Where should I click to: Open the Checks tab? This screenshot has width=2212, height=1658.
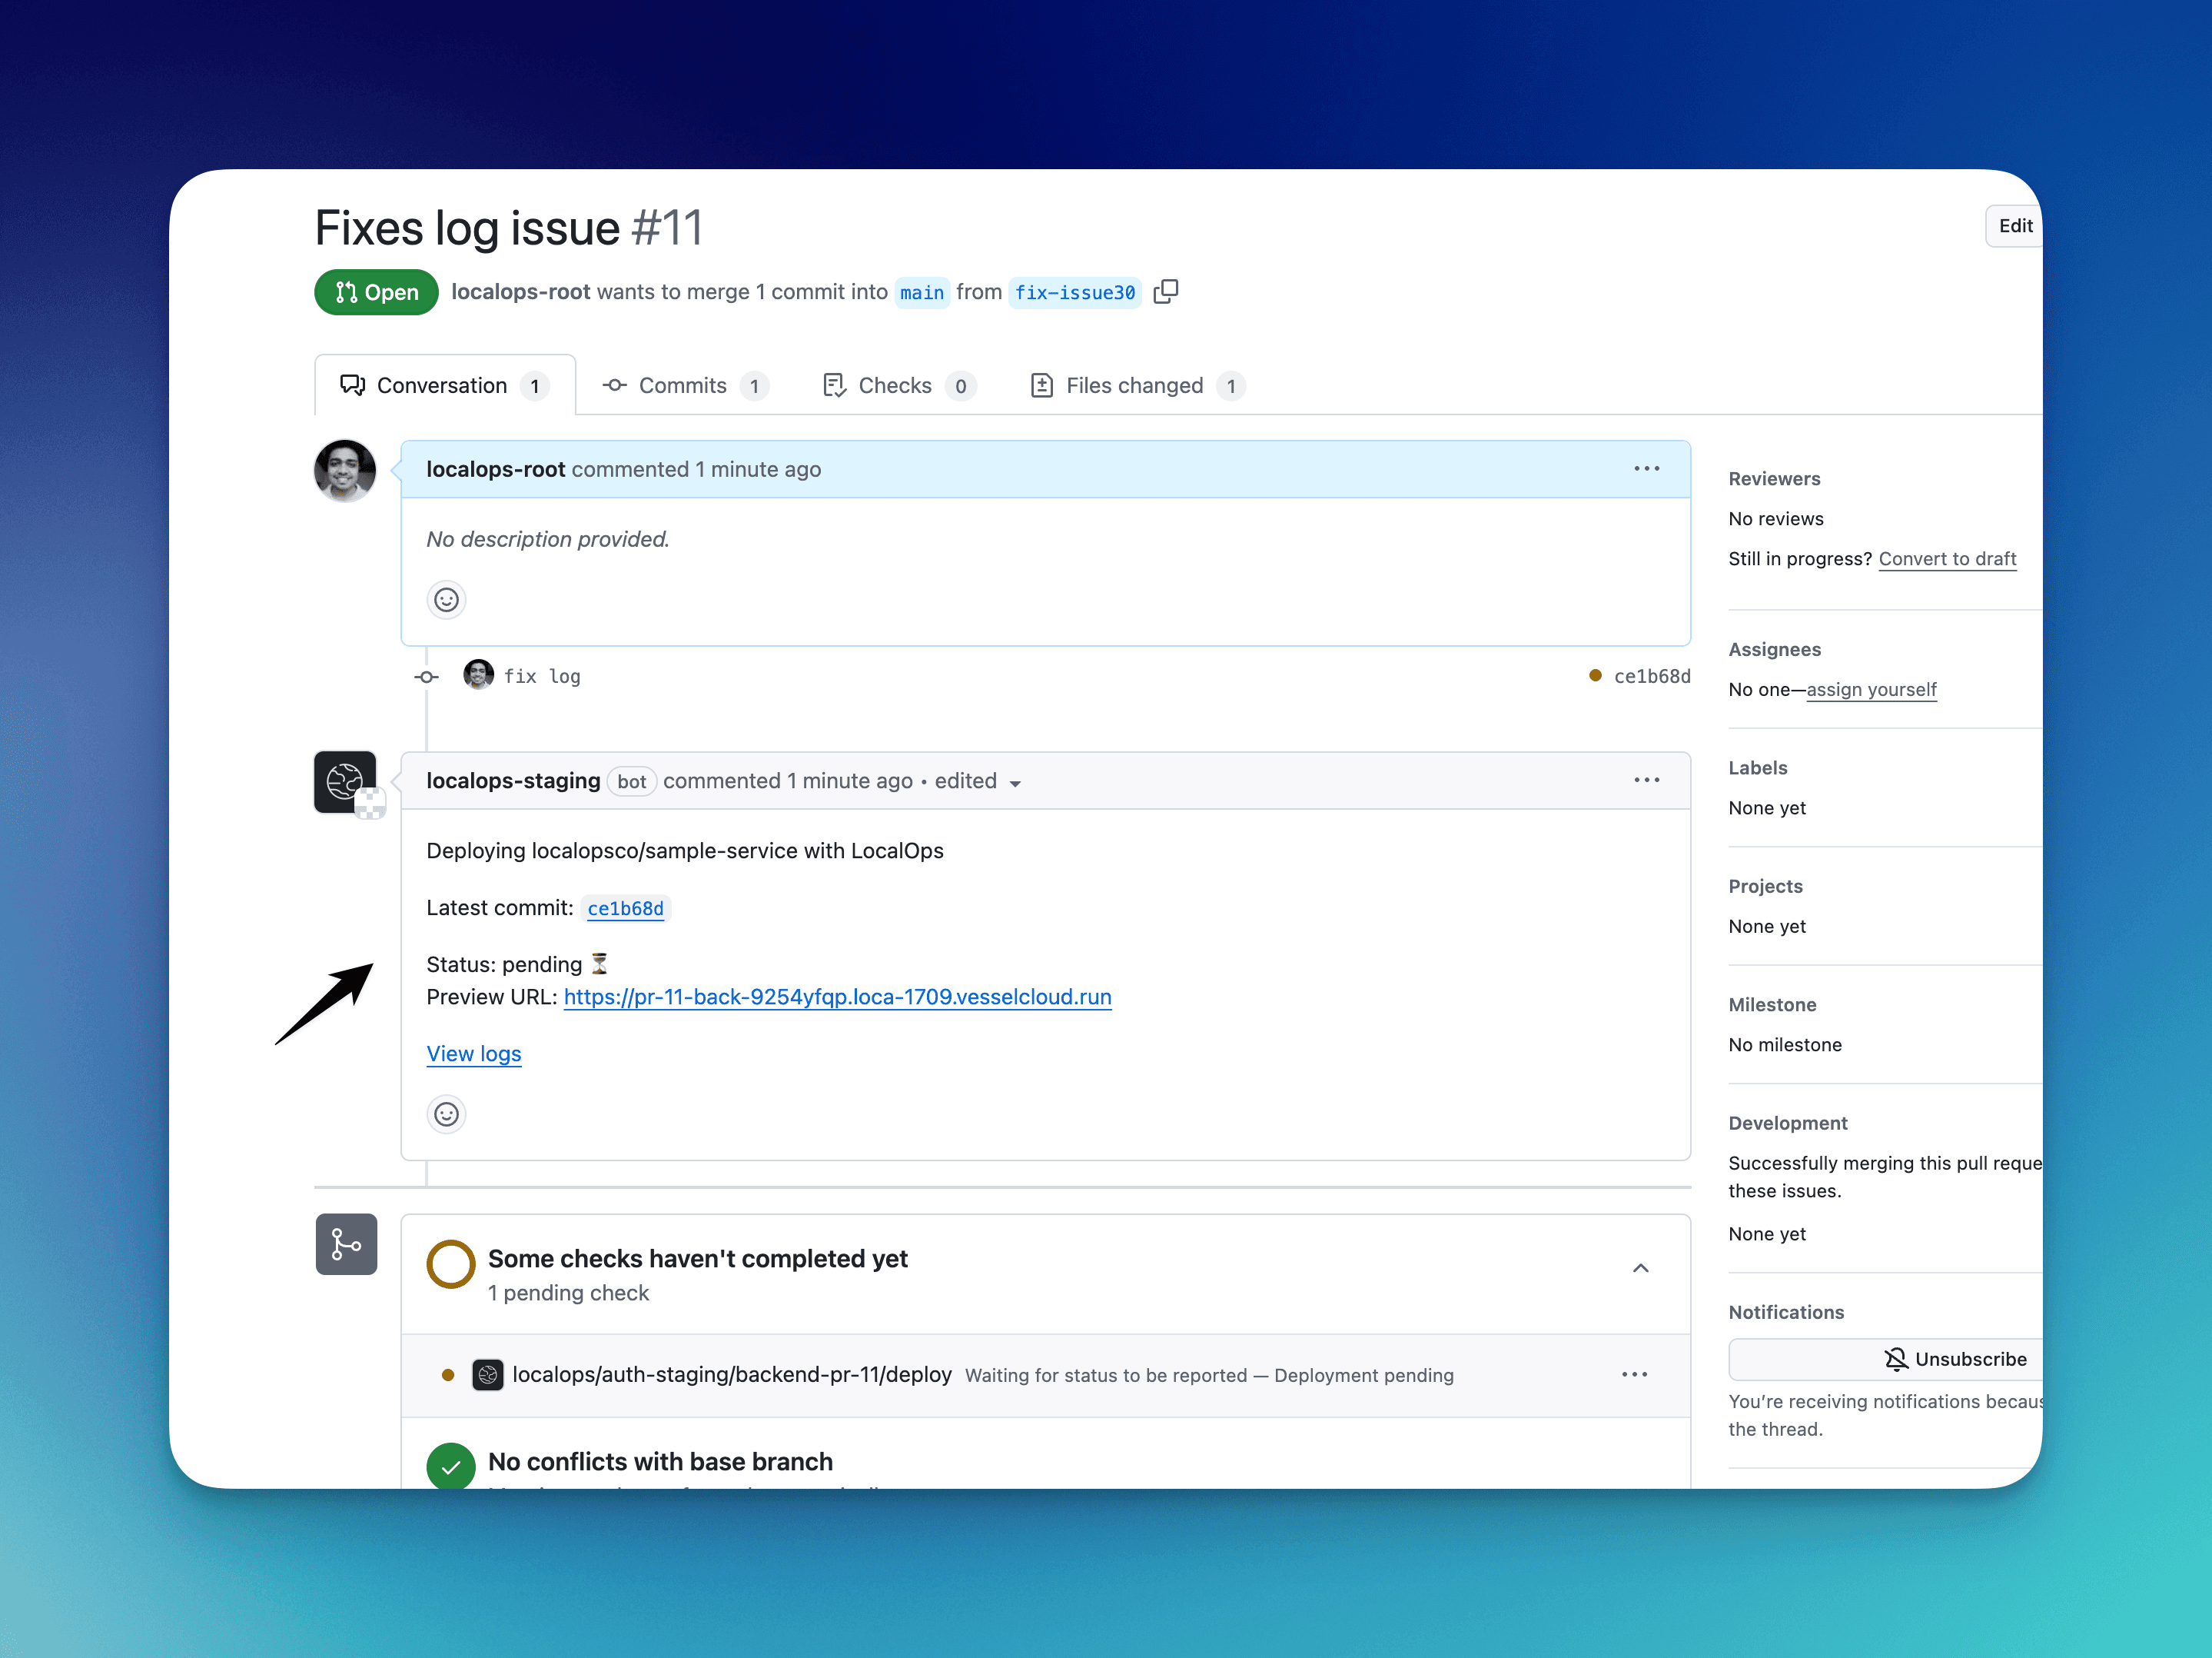(x=896, y=385)
